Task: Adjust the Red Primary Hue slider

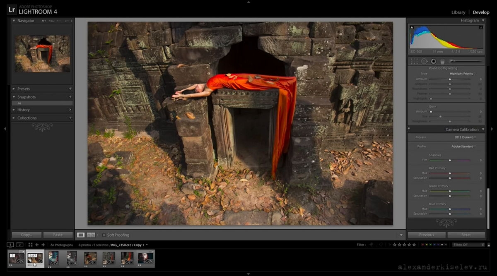Action: click(x=450, y=173)
